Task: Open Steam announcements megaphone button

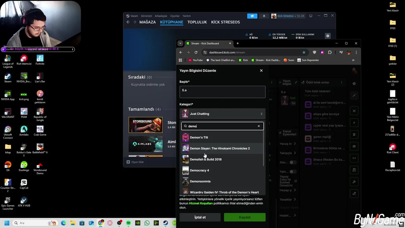Action: 252,16
